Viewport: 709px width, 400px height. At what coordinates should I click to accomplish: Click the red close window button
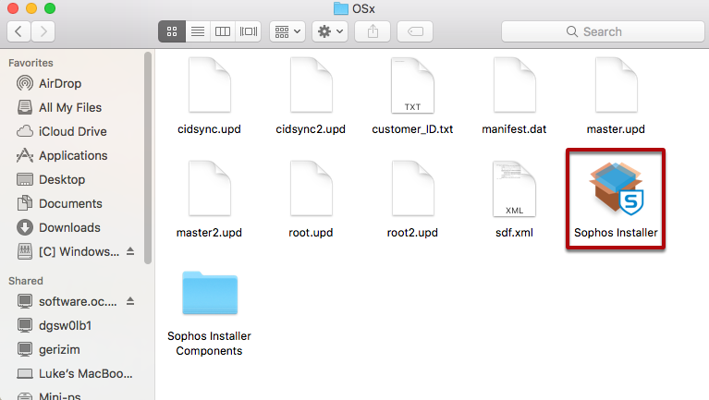point(13,8)
